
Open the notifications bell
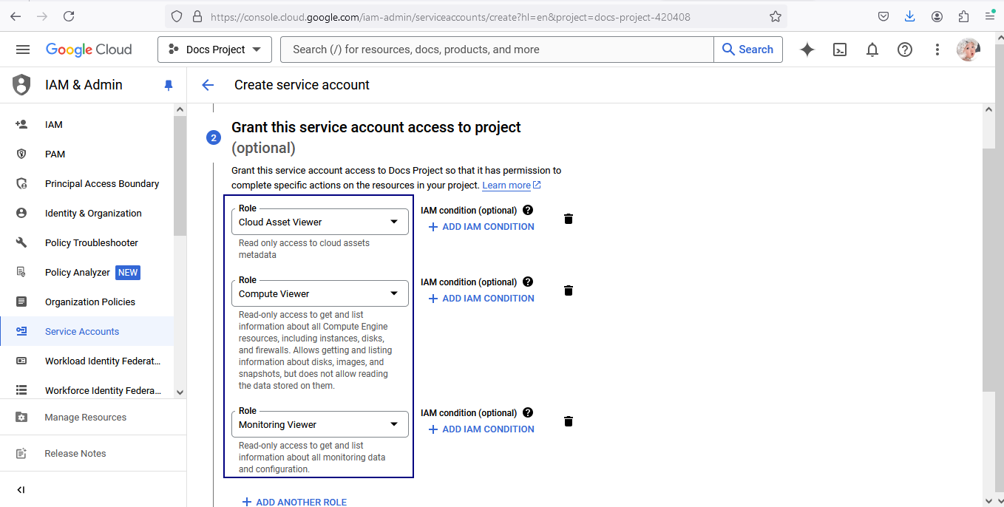coord(872,50)
